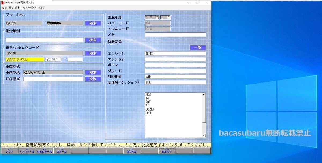This screenshot has height=163, width=322.
Task: Click the F4 型式一覧 function key
Action: coord(62,151)
